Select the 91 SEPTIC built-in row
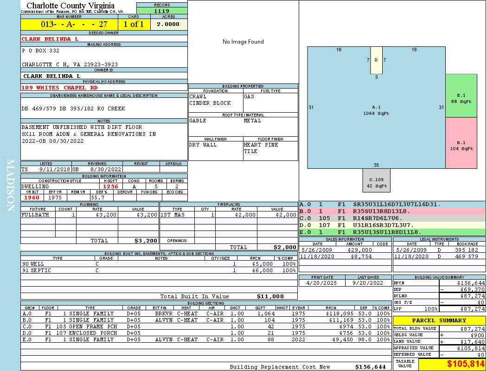487x371 pixels. (x=158, y=270)
